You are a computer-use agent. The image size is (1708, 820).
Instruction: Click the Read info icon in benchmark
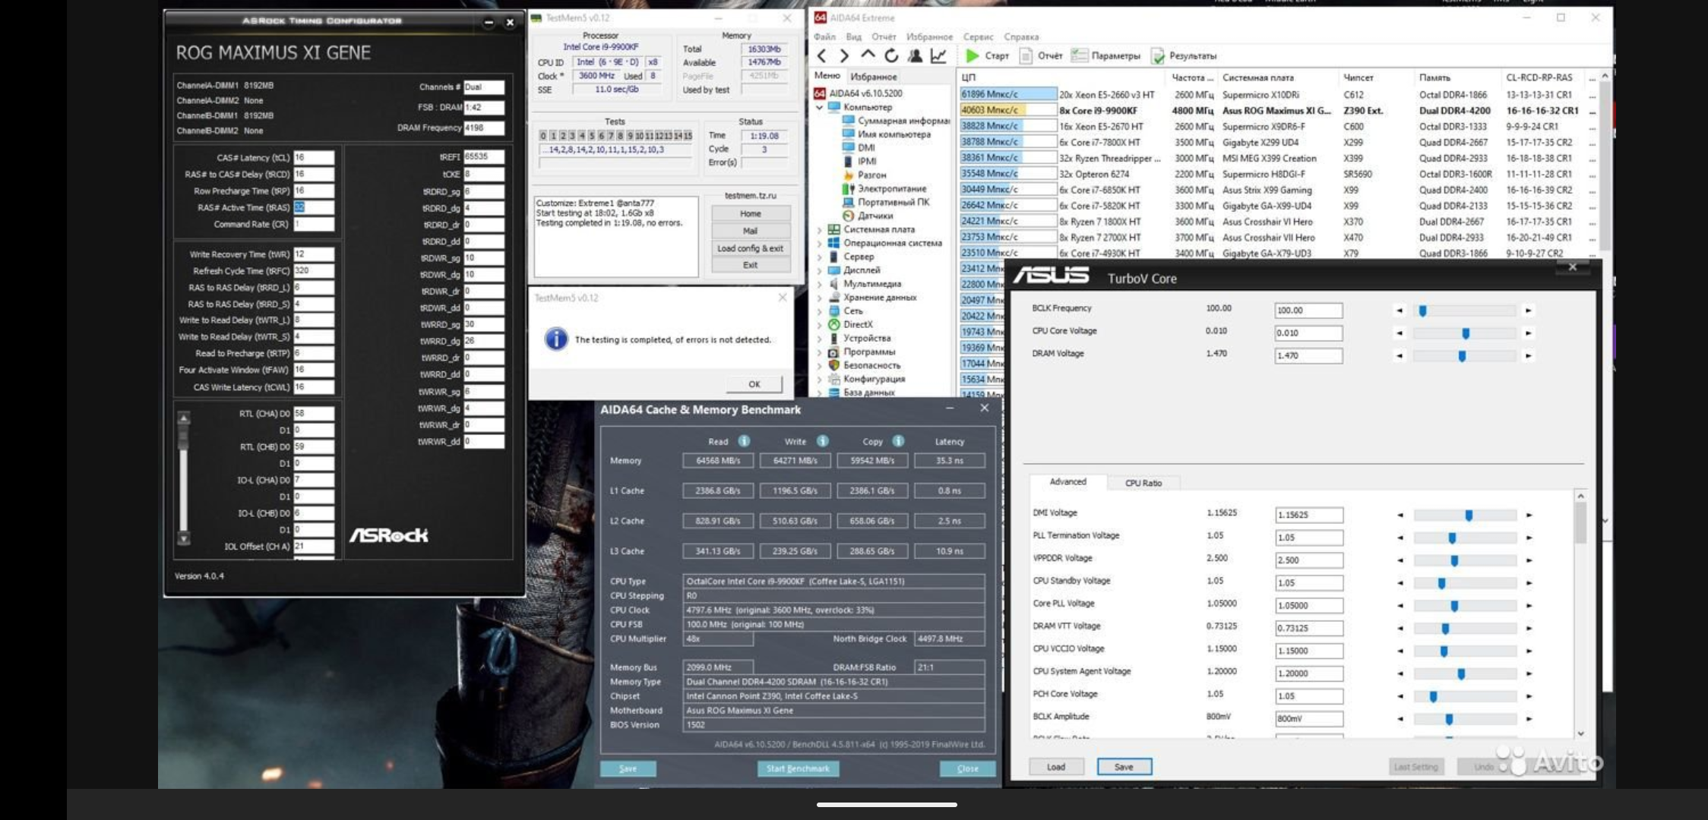744,441
